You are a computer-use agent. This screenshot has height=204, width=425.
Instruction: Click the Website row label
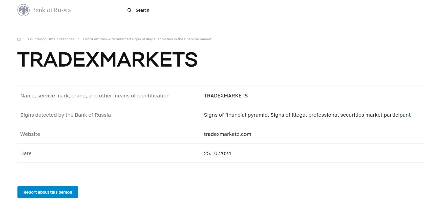click(x=30, y=134)
